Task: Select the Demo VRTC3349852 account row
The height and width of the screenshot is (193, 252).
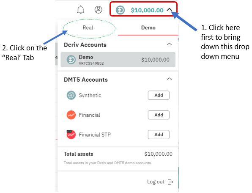Action: tap(118, 60)
